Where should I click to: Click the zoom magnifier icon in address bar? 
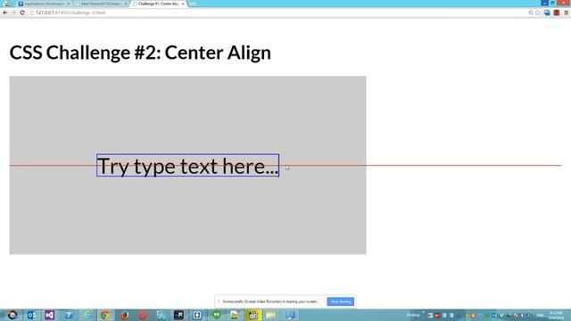(x=531, y=12)
